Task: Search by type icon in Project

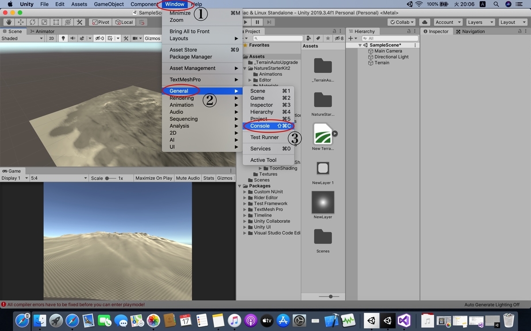Action: point(308,38)
